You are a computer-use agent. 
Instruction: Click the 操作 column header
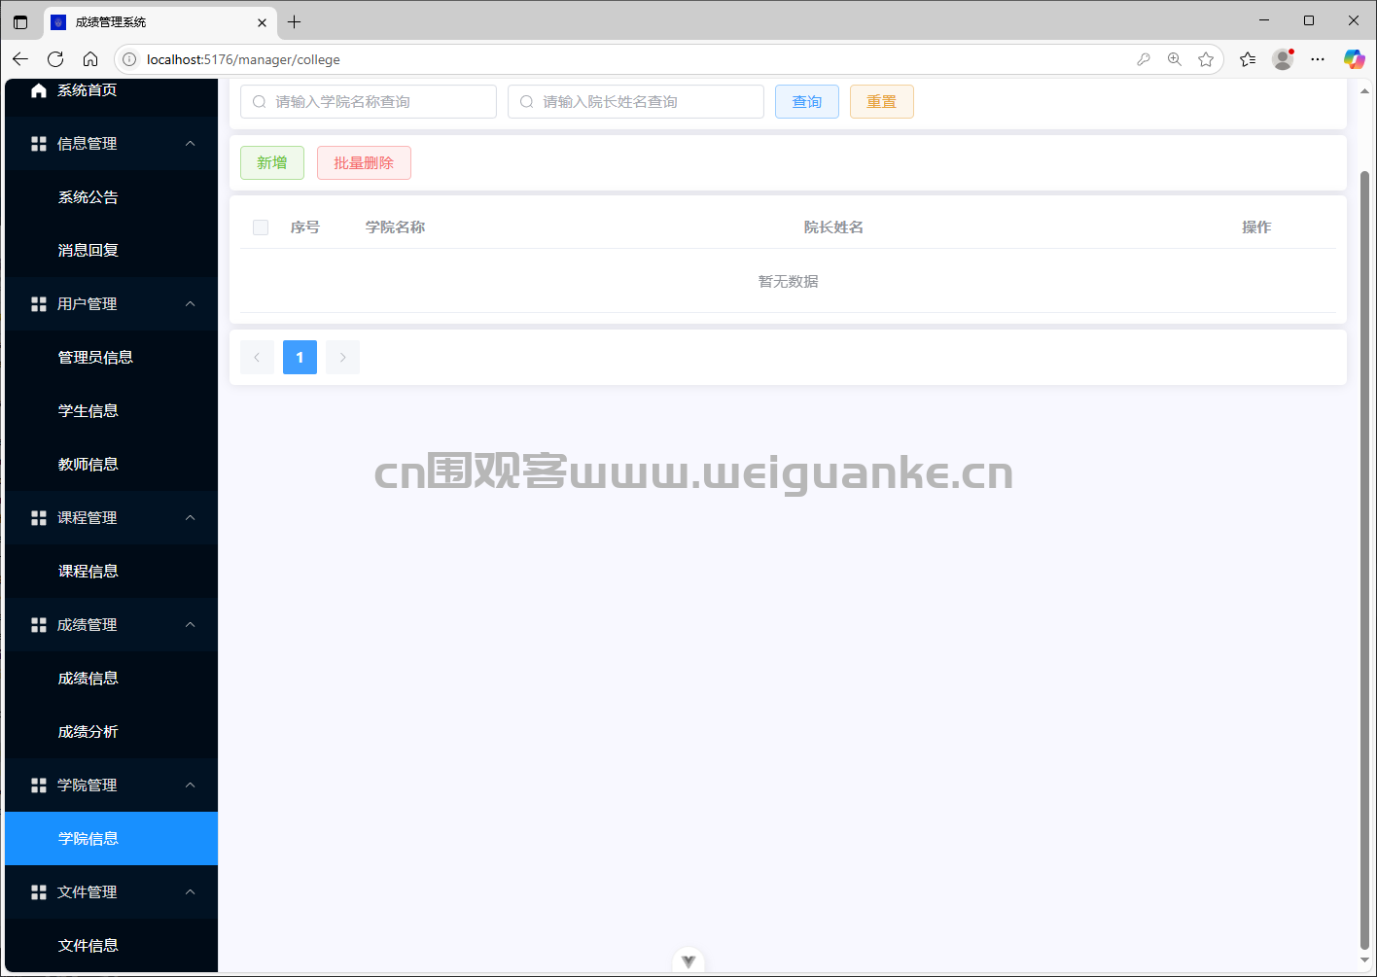(x=1256, y=227)
